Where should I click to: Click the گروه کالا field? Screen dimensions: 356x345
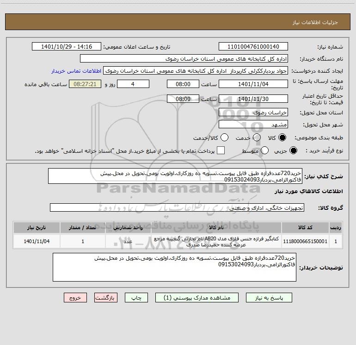(x=177, y=207)
